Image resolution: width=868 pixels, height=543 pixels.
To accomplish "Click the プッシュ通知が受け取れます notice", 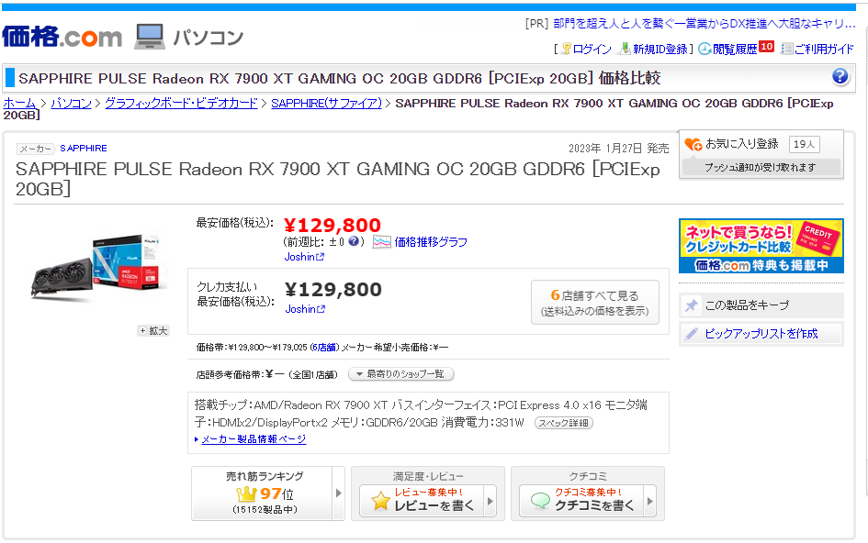I will point(761,167).
